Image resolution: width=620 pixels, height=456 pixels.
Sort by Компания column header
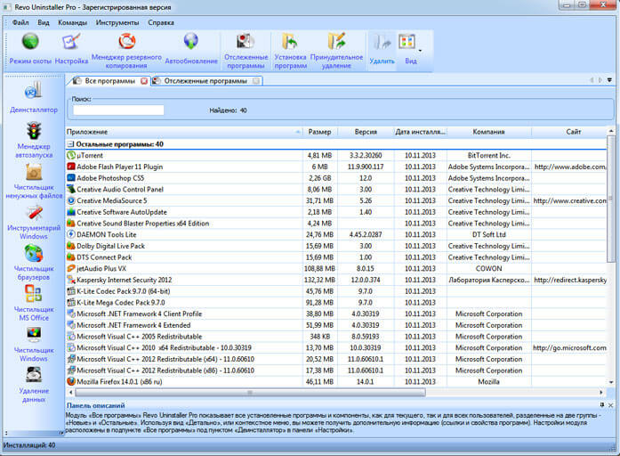point(488,132)
